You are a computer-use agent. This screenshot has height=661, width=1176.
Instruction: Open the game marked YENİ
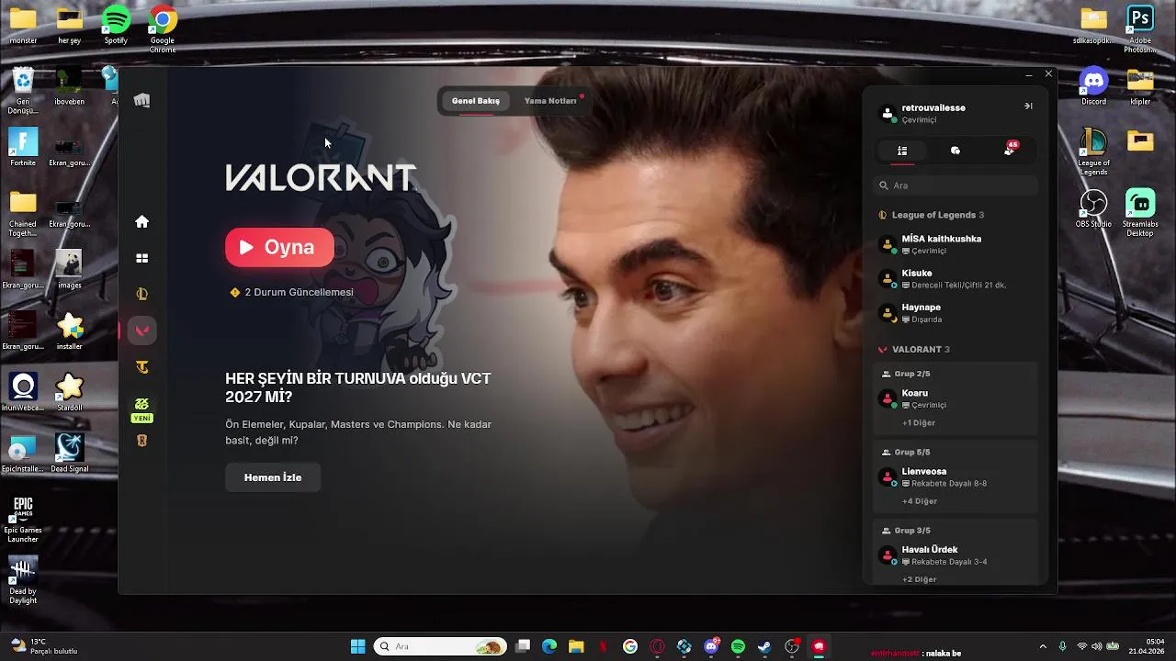click(x=141, y=409)
